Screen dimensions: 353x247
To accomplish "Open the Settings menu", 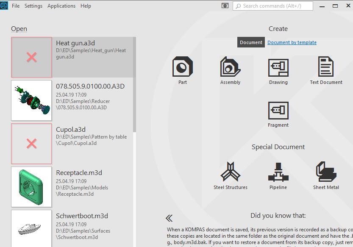I will pyautogui.click(x=33, y=6).
